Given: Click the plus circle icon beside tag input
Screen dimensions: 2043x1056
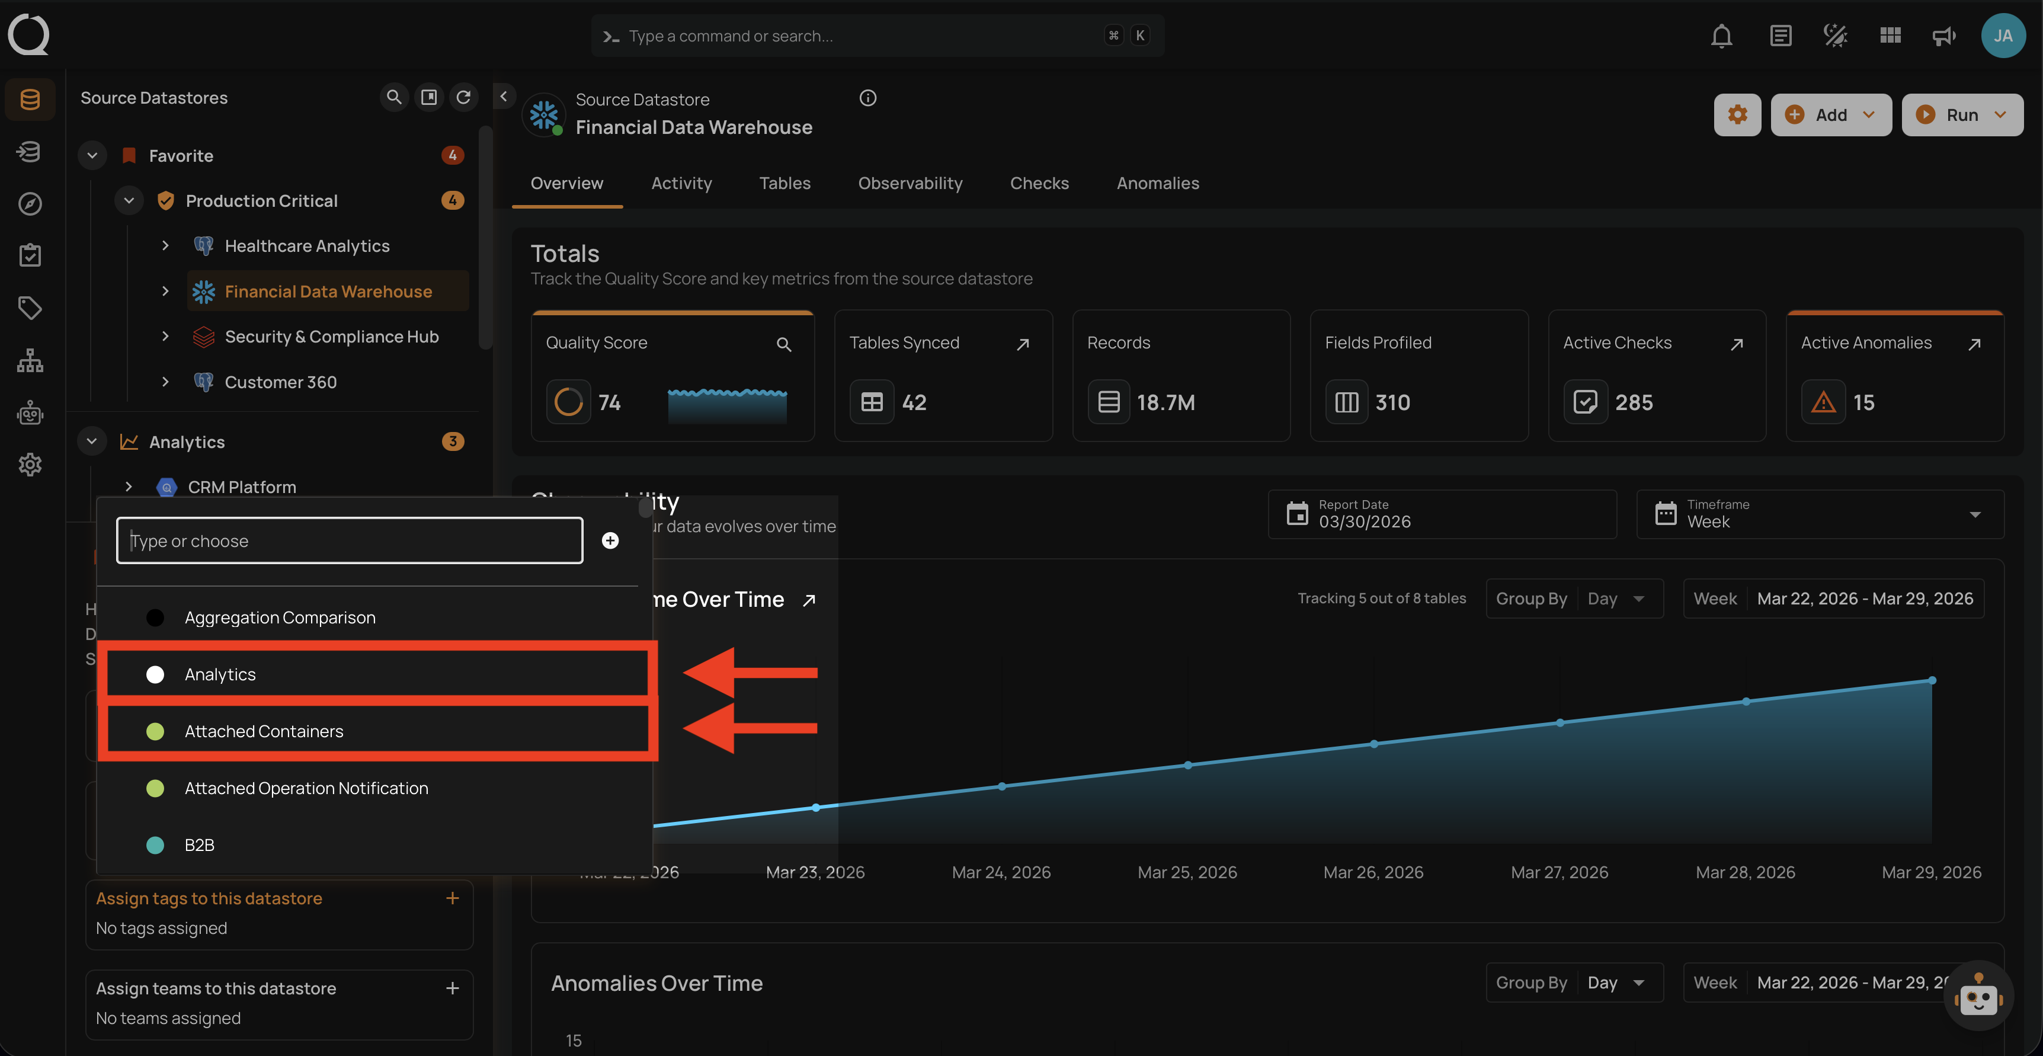Looking at the screenshot, I should [x=610, y=540].
